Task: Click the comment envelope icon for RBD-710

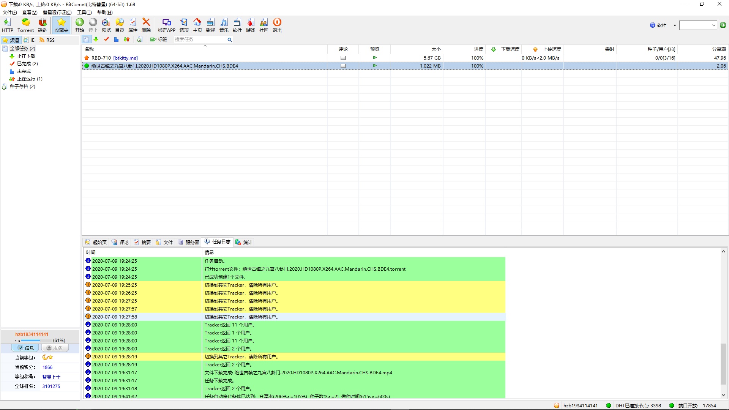Action: point(343,58)
